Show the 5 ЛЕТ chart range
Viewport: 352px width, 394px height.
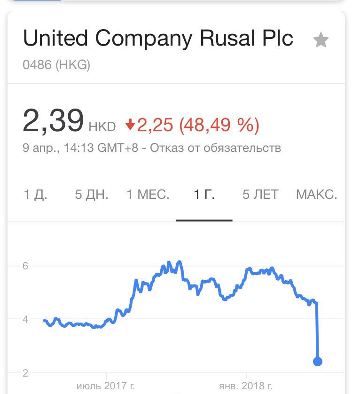(x=260, y=195)
